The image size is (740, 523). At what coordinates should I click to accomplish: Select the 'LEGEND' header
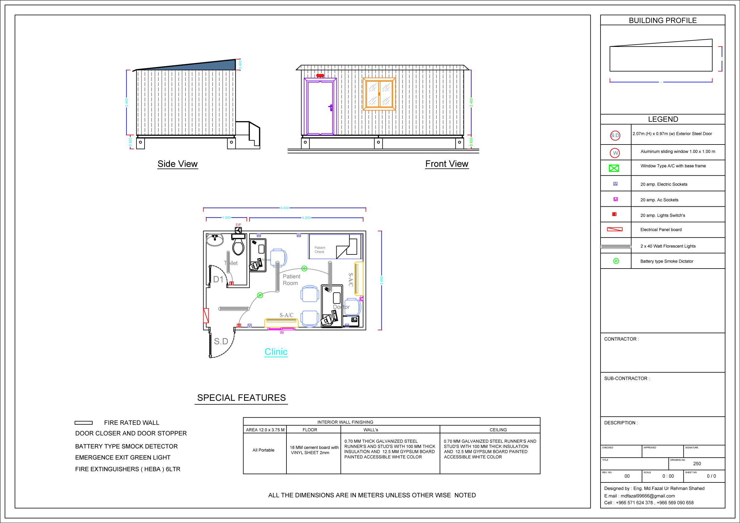pyautogui.click(x=663, y=119)
